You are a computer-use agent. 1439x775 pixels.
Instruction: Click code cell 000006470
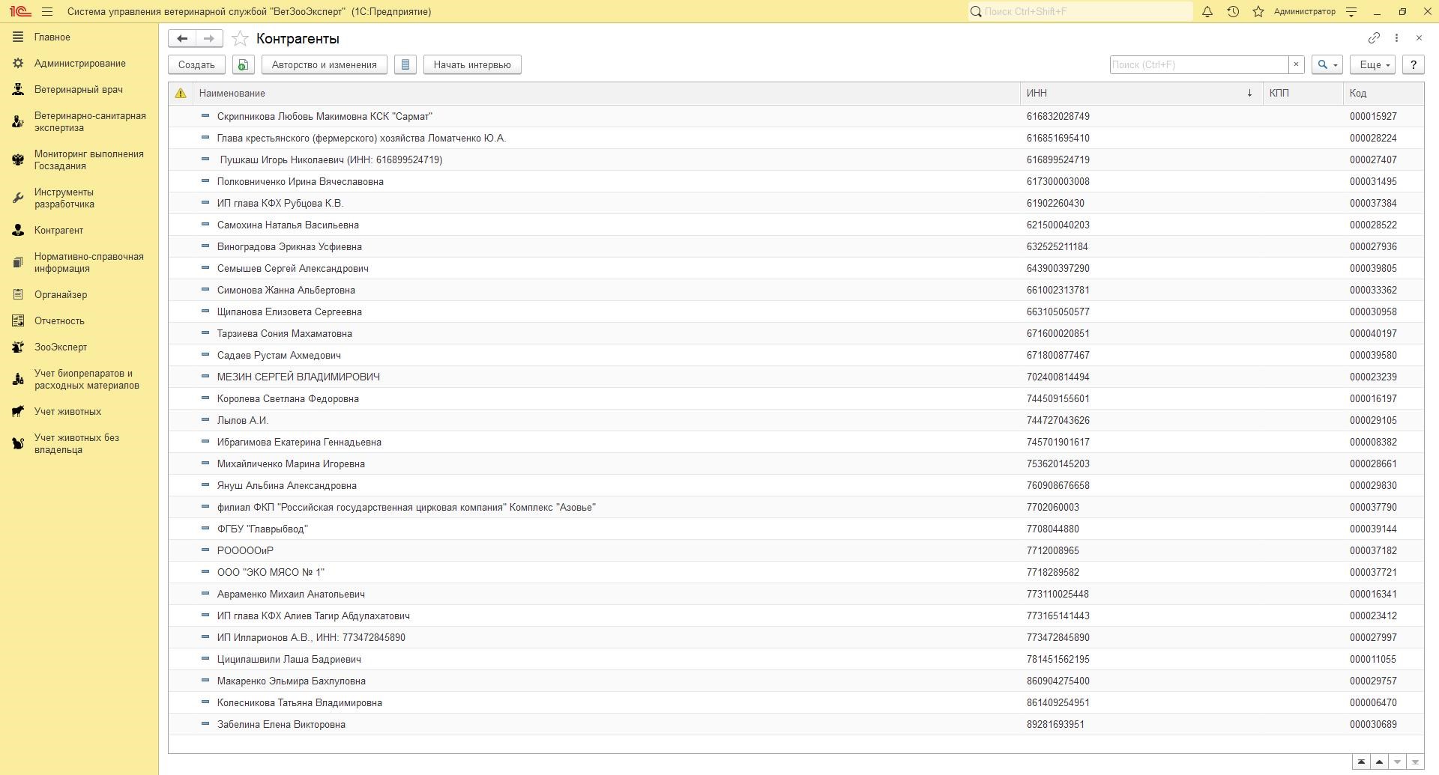click(x=1373, y=702)
